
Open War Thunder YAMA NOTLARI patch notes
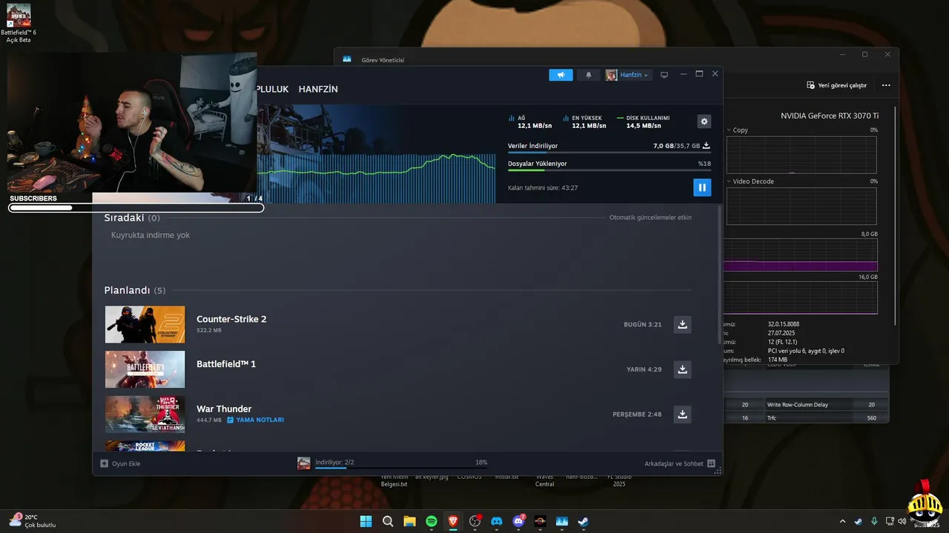pos(255,420)
